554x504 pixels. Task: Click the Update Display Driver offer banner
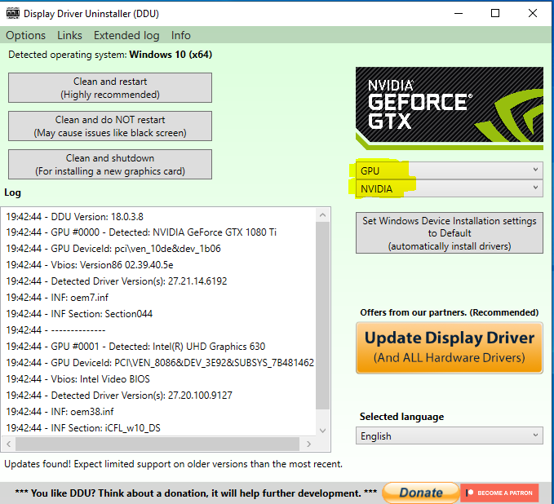pyautogui.click(x=449, y=347)
